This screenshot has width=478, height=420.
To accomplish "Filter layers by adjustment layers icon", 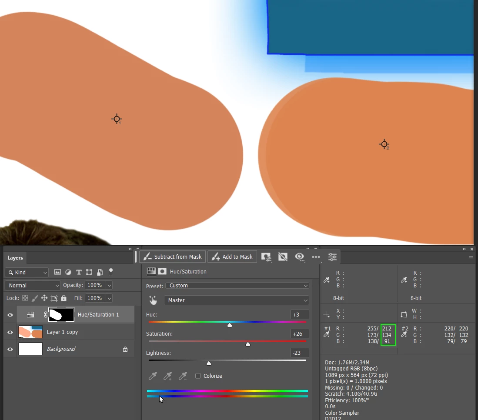I will coord(68,272).
